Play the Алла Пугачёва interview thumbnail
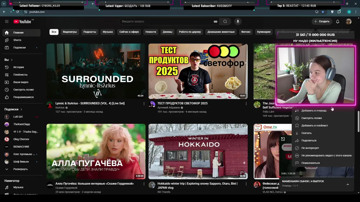The width and height of the screenshot is (360, 202). click(96, 151)
